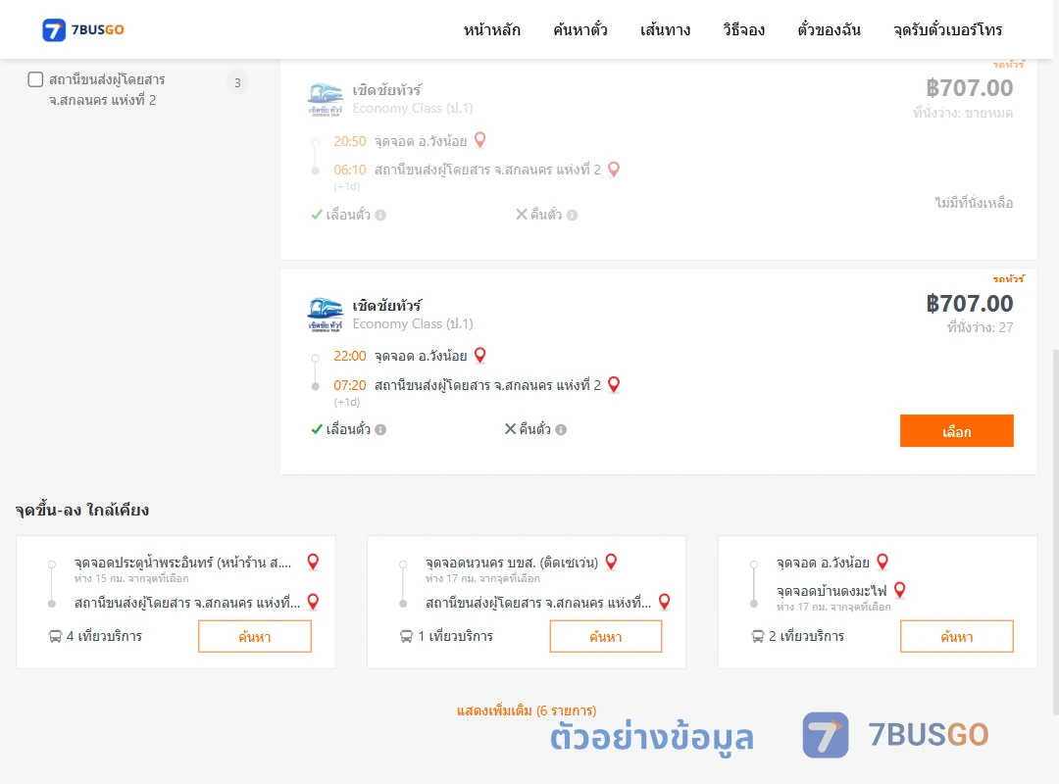The width and height of the screenshot is (1059, 784).
Task: Click the จุดขึ้น-ลง ใกล้เคียง heading
Action: coord(81,510)
